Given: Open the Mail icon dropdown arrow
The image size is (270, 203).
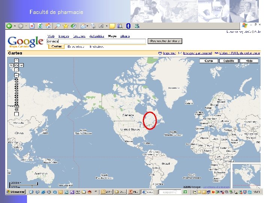Looking at the screenshot, I should (x=87, y=26).
